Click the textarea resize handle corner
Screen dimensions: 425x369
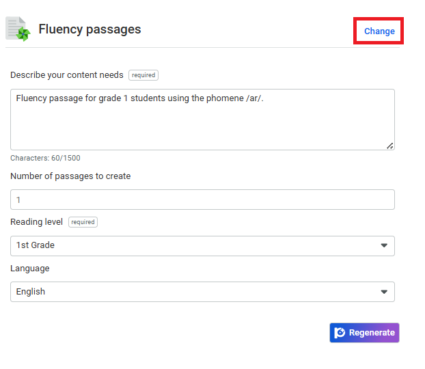click(x=389, y=145)
